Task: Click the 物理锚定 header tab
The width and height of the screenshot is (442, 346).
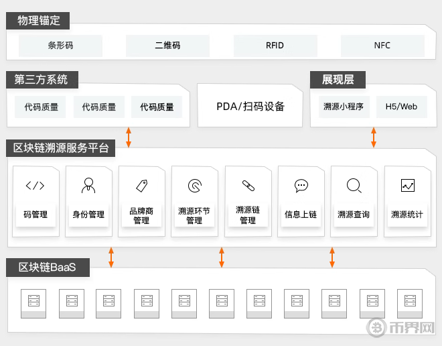Action: point(38,20)
